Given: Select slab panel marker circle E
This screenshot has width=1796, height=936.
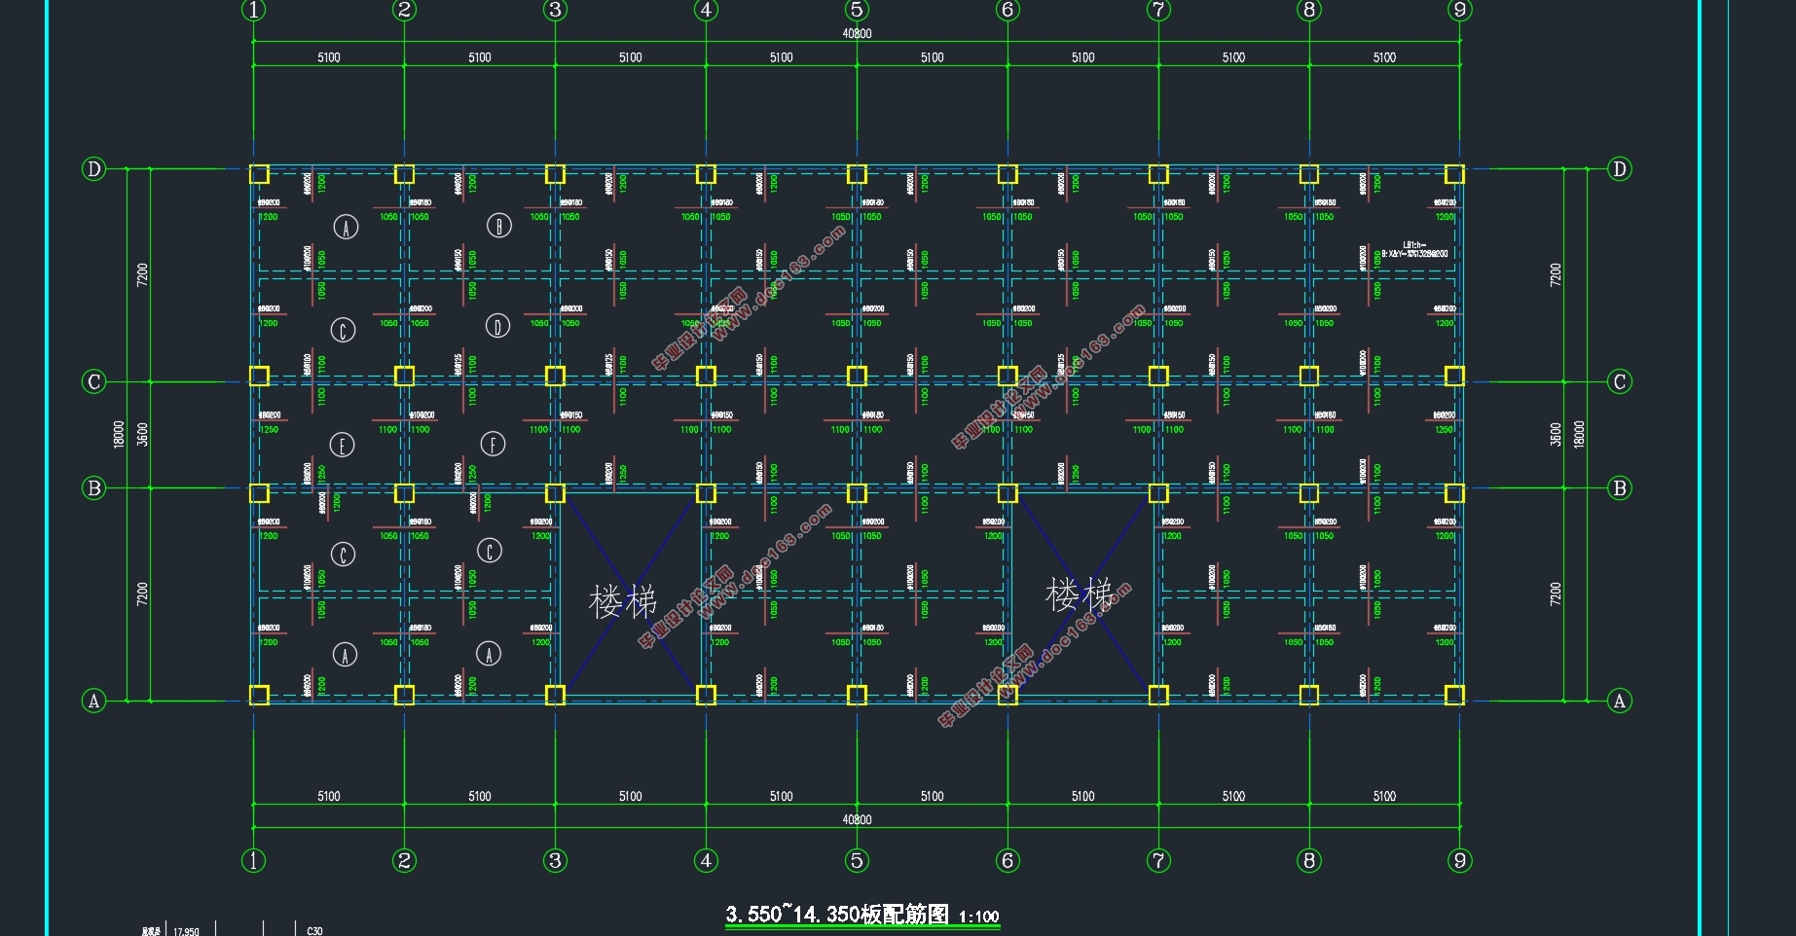Looking at the screenshot, I should (x=342, y=446).
